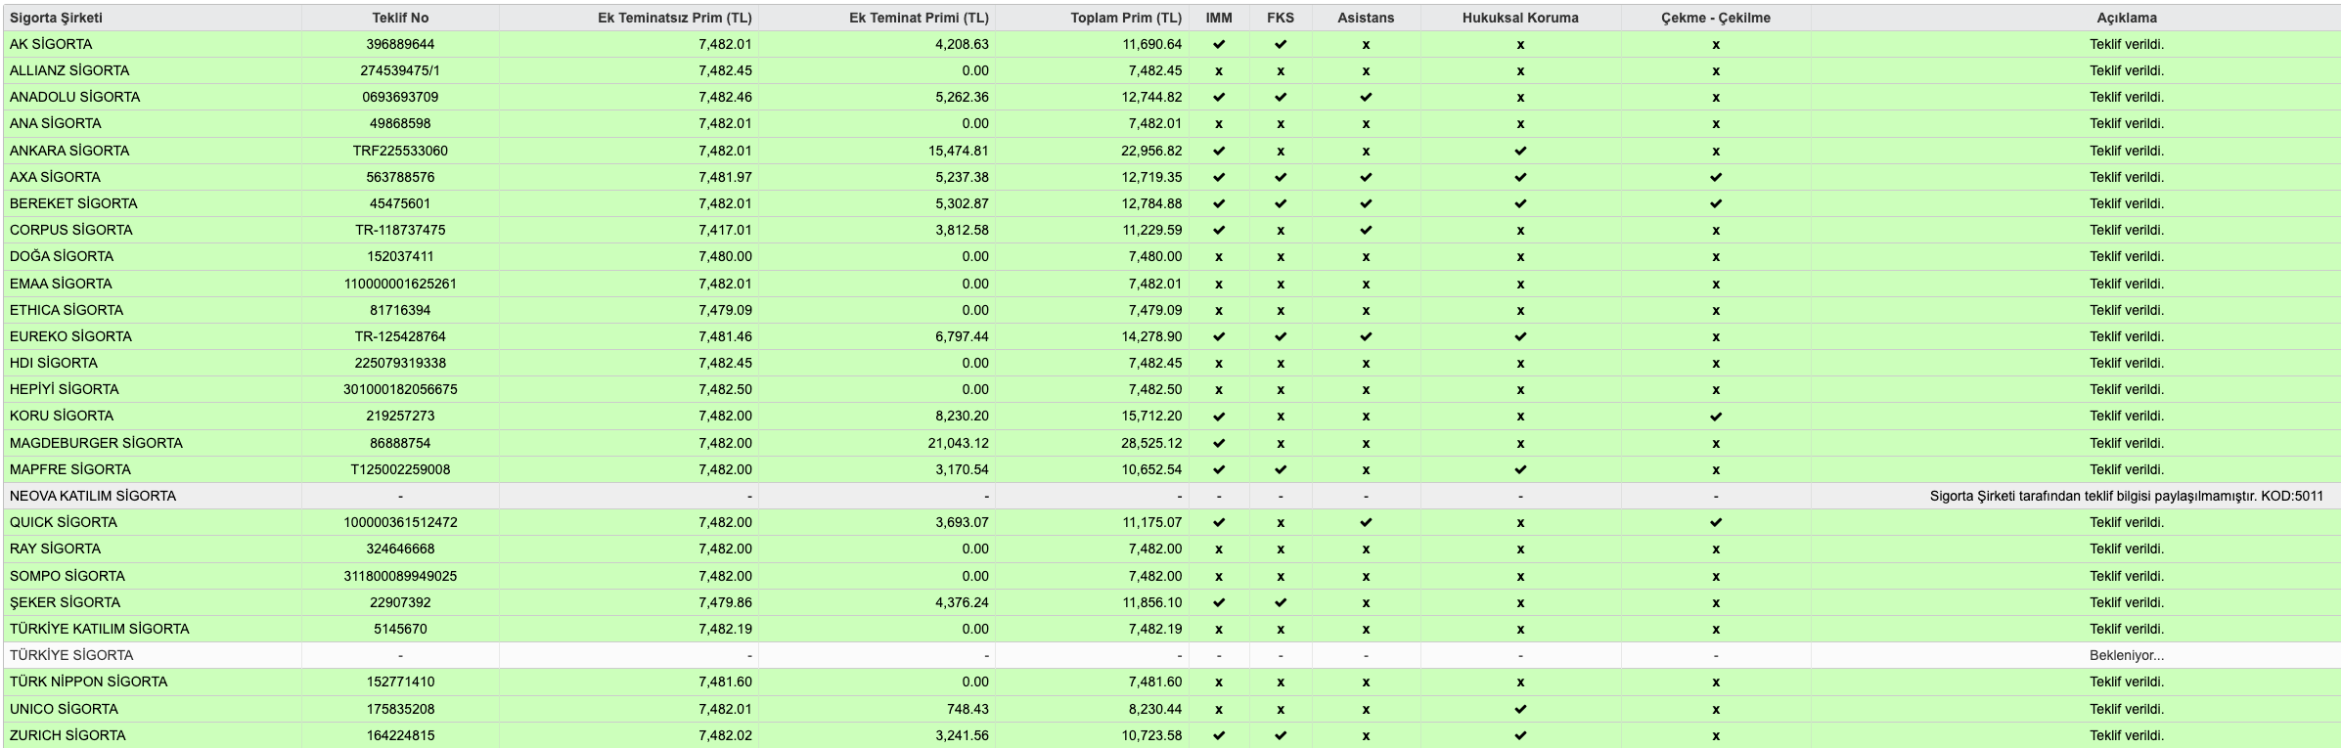2341x748 pixels.
Task: Click offer number 110000001625261
Action: (400, 284)
